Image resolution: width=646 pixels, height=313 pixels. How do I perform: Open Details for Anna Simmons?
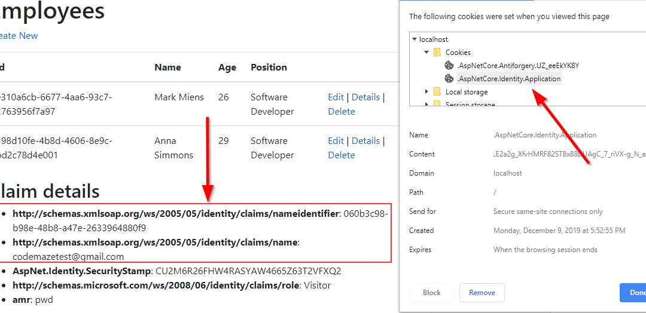point(365,141)
